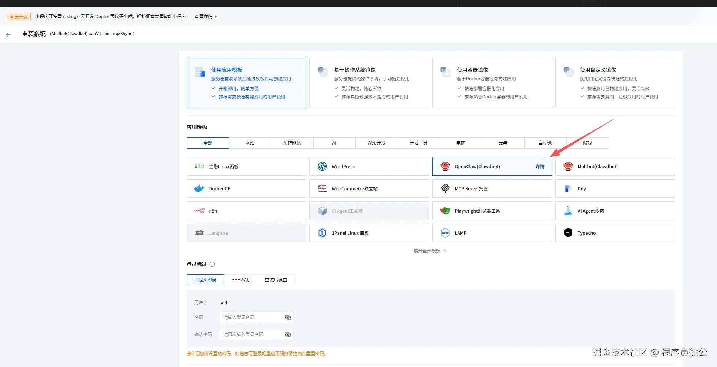
Task: Open 详情 link on OpenClaw card
Action: [540, 167]
